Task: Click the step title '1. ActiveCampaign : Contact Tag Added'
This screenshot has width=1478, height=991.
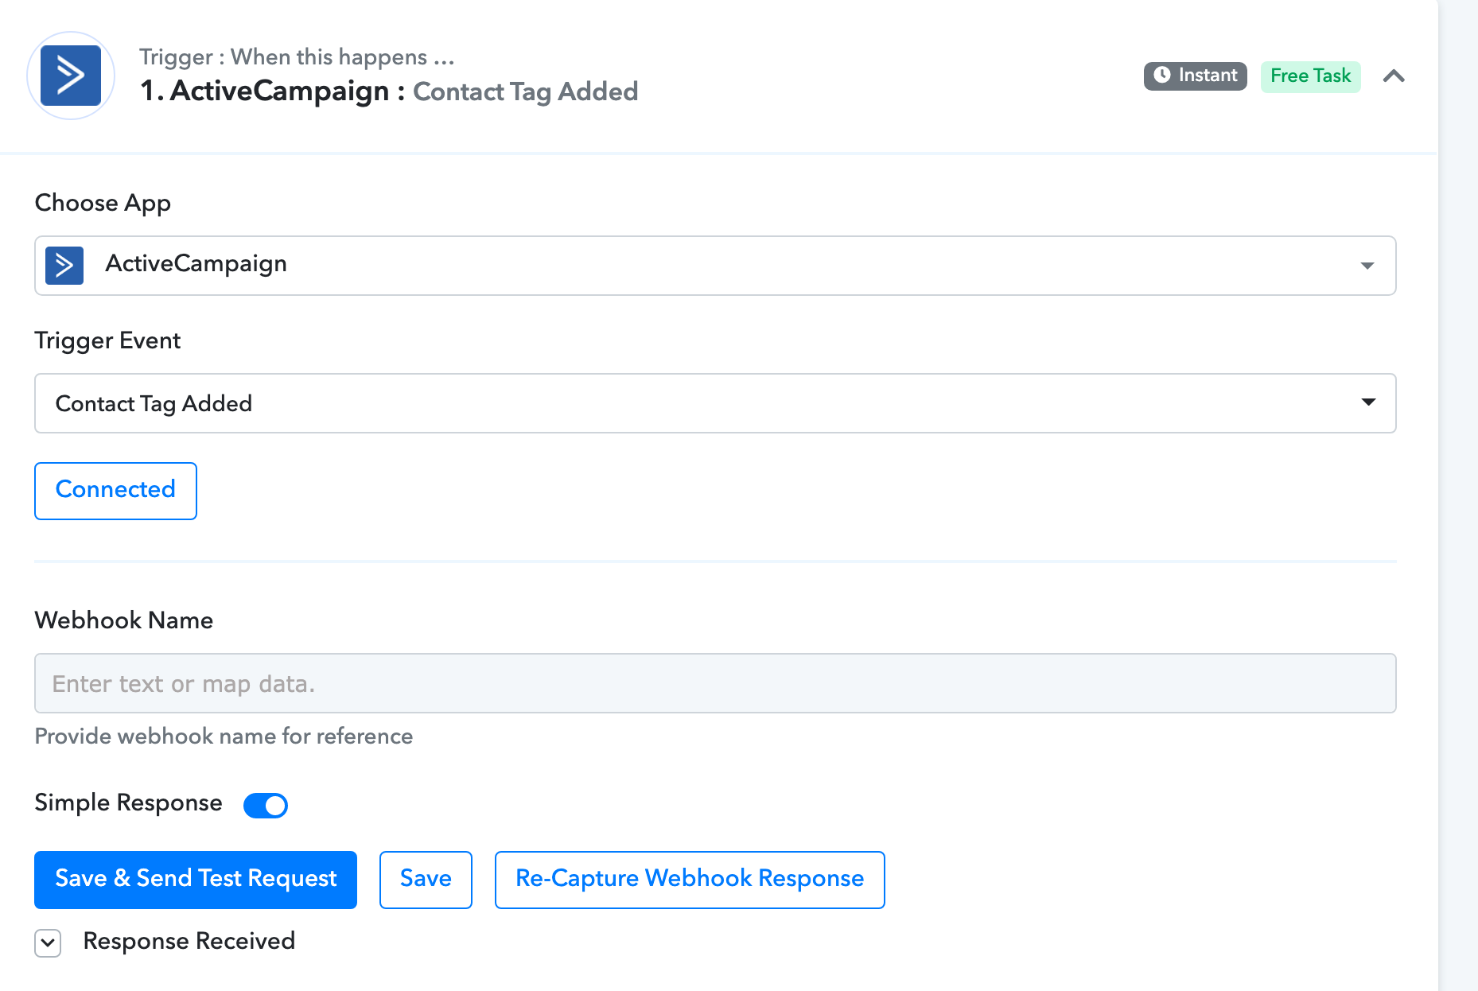Action: click(389, 91)
